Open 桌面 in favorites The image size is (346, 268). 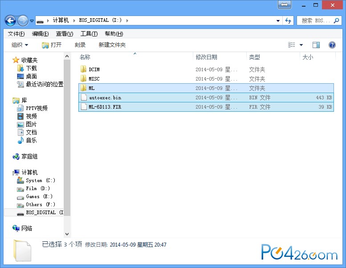coord(31,76)
